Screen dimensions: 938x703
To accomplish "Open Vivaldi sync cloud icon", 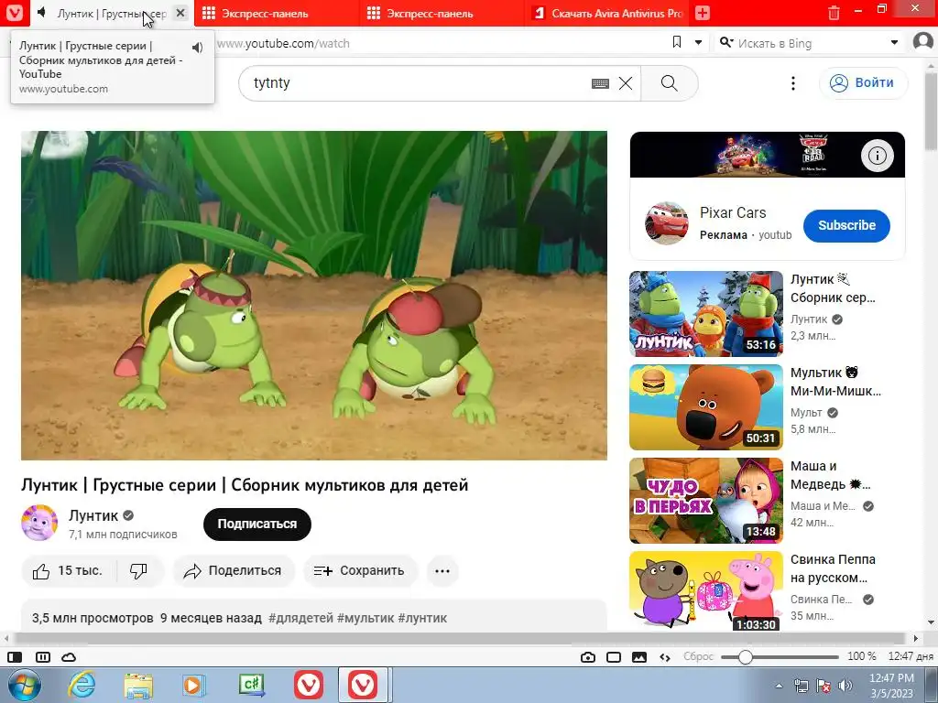I will click(x=69, y=657).
